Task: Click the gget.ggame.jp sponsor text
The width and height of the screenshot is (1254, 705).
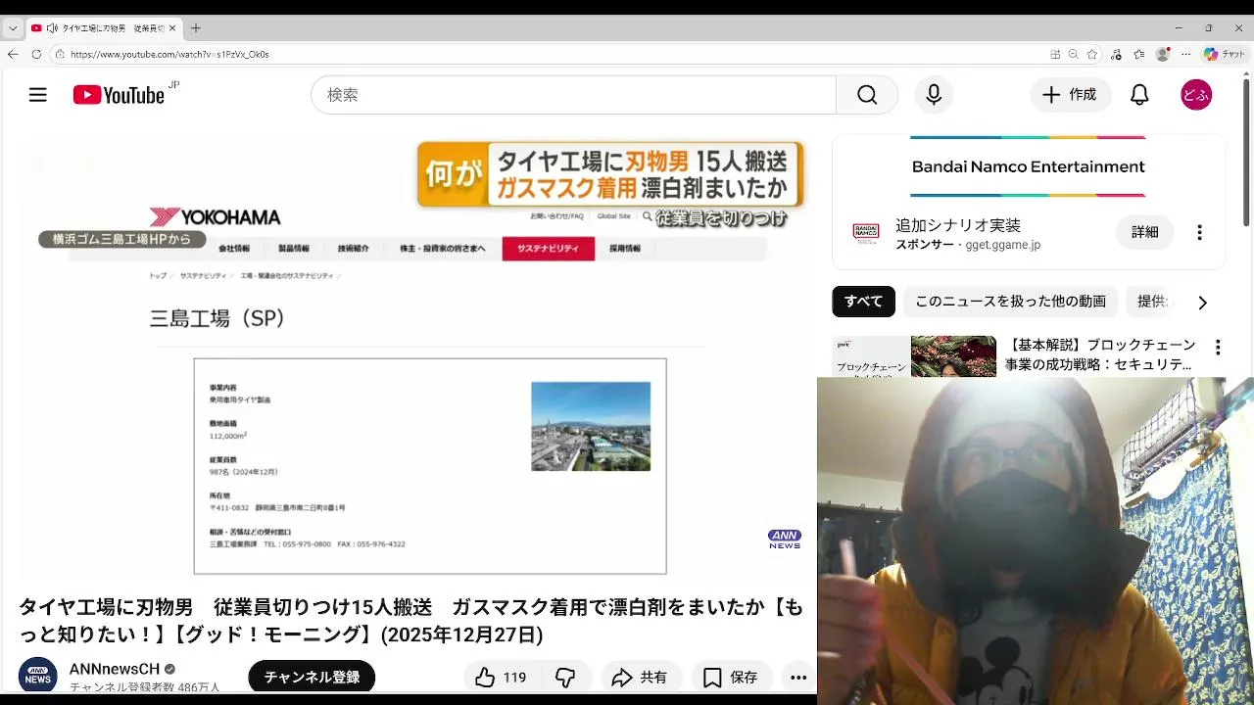Action: click(x=1003, y=245)
